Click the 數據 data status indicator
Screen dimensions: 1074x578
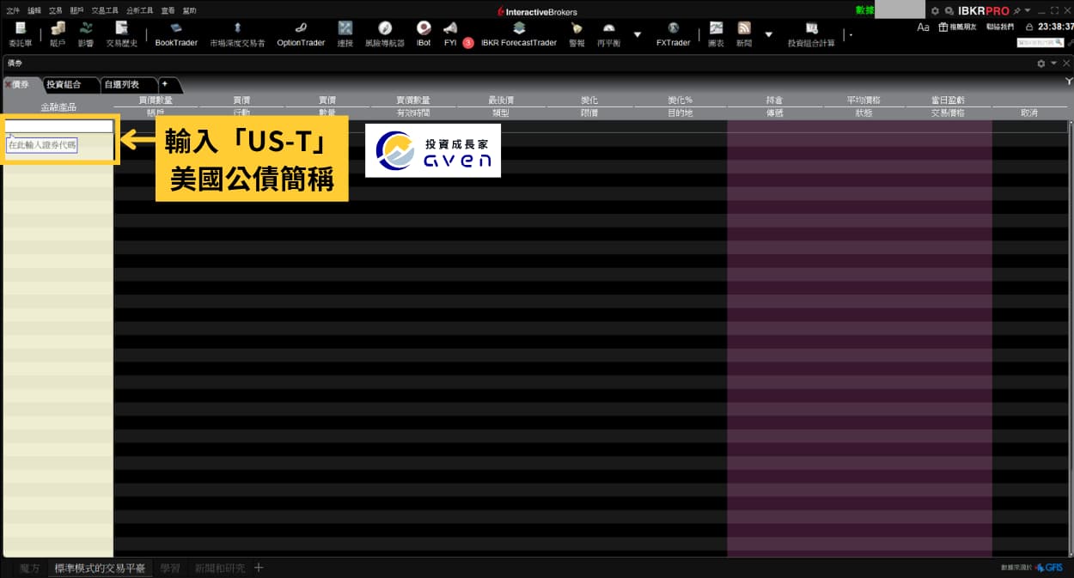click(864, 10)
